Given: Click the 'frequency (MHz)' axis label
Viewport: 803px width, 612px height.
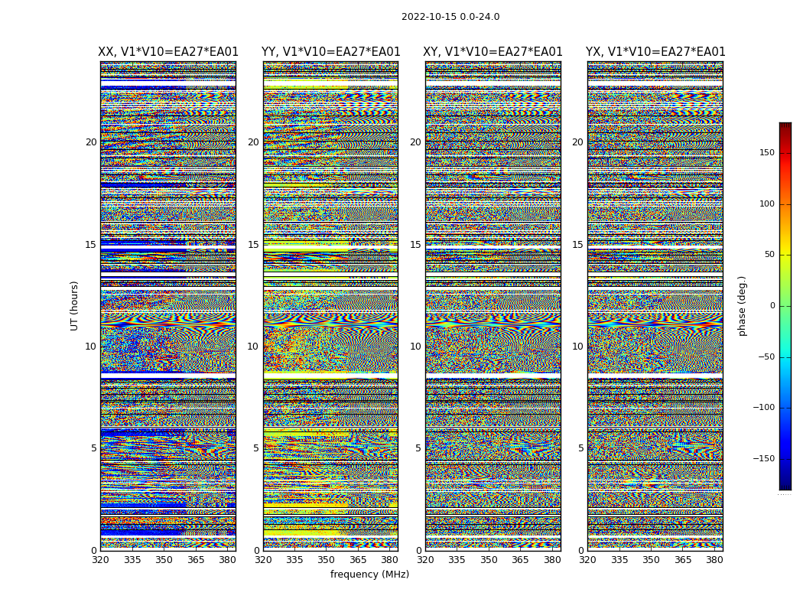Looking at the screenshot, I should pyautogui.click(x=369, y=574).
